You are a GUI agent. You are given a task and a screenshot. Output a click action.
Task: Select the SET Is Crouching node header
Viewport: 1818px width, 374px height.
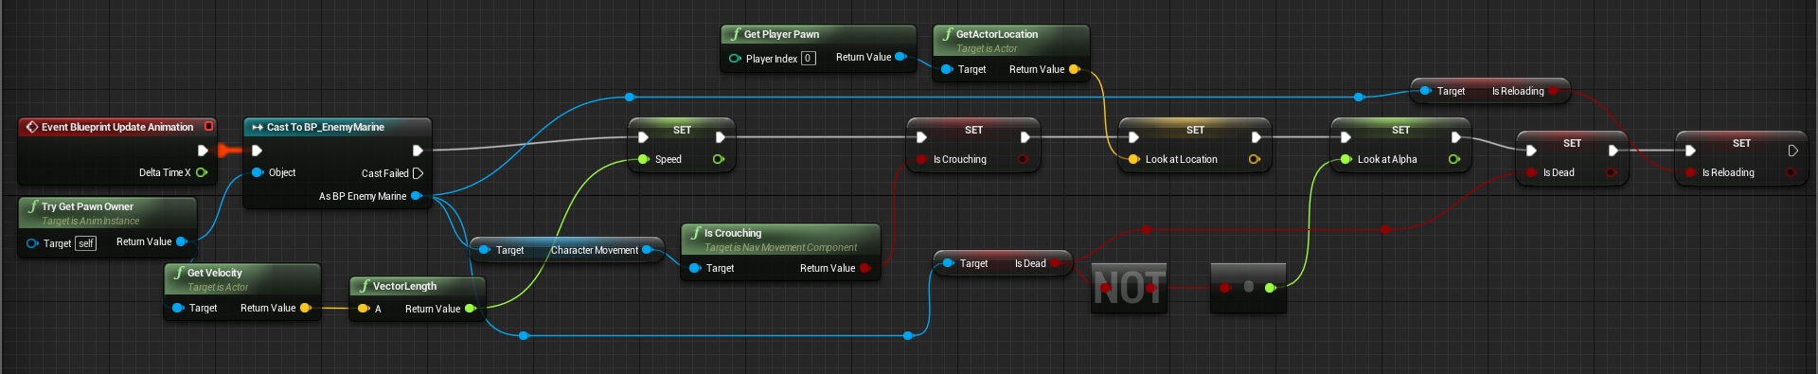[973, 130]
